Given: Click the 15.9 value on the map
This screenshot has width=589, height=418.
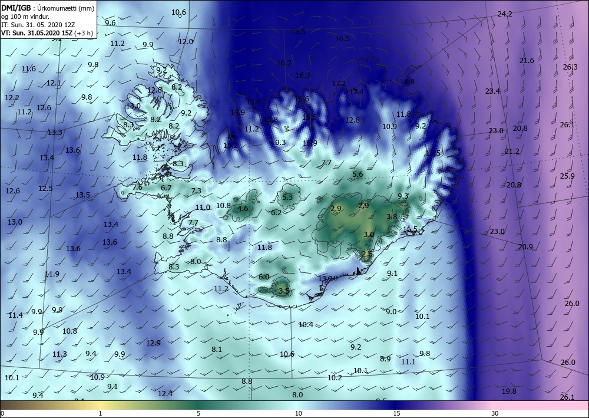Looking at the screenshot, I should coord(310,143).
